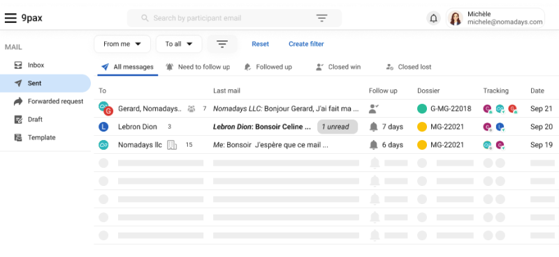This screenshot has width=559, height=257.
Task: Click the Nomadays LLC: Bonjour Gerard preview
Action: [x=286, y=109]
